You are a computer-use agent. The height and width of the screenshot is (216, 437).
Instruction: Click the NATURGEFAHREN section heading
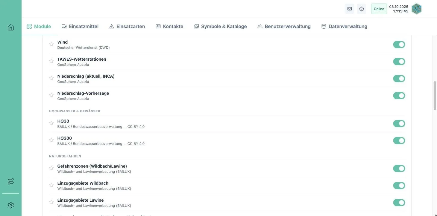click(65, 156)
